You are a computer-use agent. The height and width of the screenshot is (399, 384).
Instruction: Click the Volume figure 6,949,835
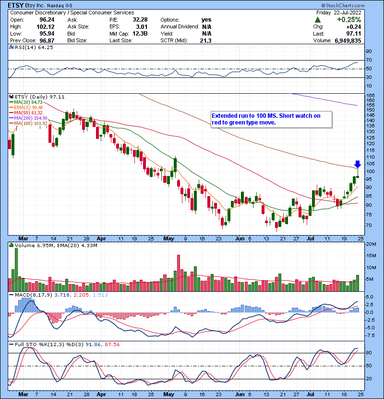[x=348, y=41]
